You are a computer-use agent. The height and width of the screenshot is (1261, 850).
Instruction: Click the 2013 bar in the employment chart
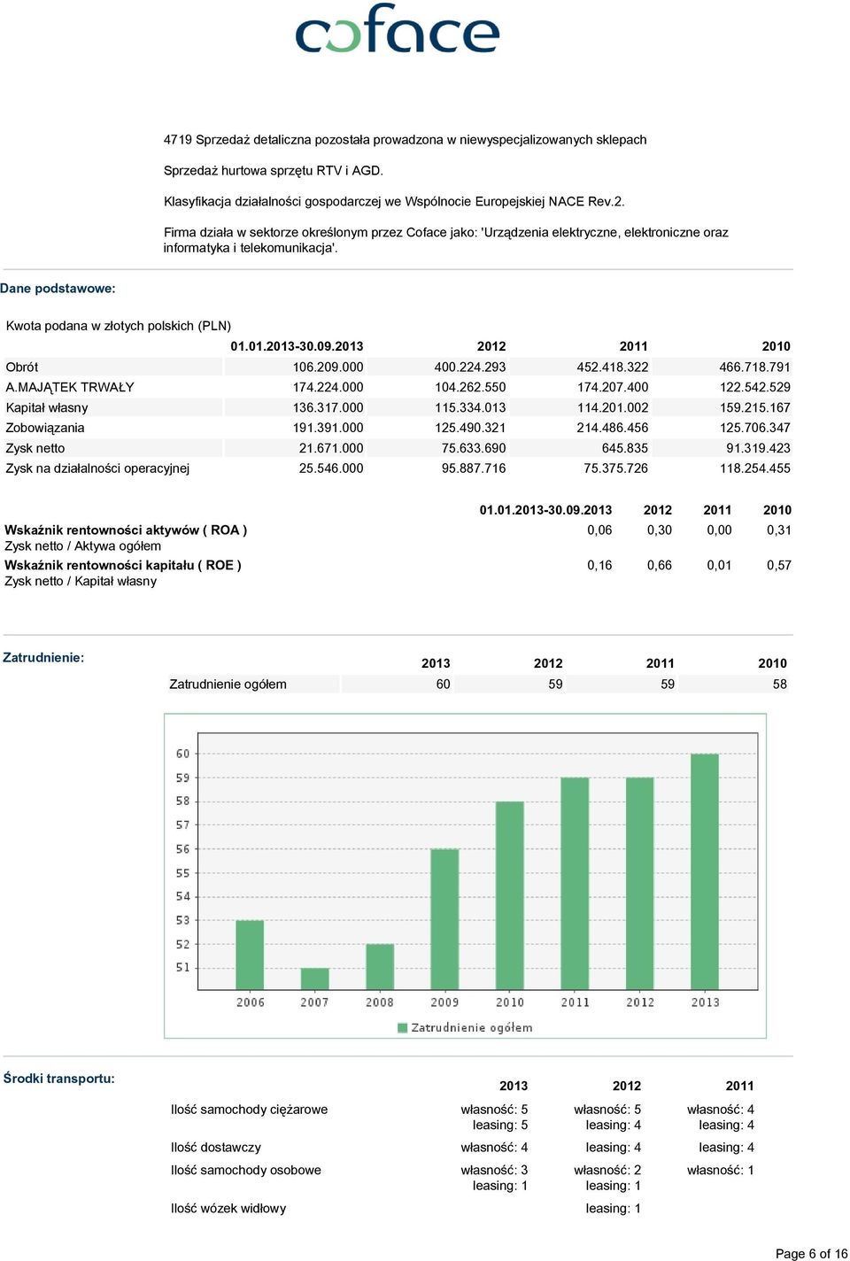point(705,871)
